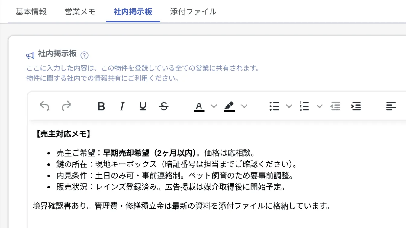Click the 内見条件 bullet line
This screenshot has width=406, height=228.
pyautogui.click(x=175, y=176)
